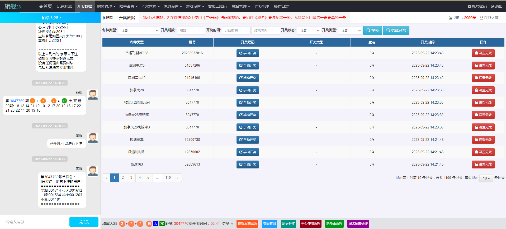This screenshot has height=229, width=506.
Task: Open the 玩家列表 tab
Action: point(64,6)
